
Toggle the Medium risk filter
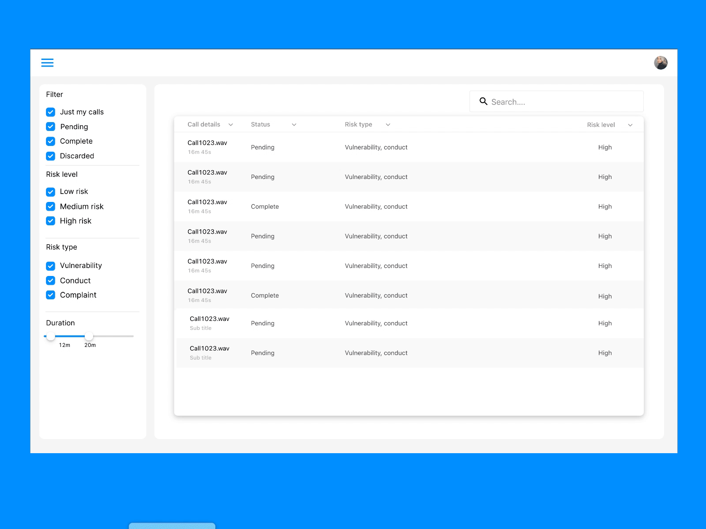50,206
